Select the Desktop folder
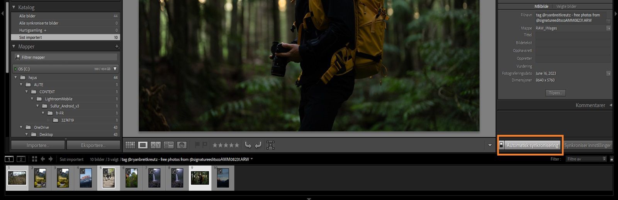The image size is (618, 200). coord(46,135)
